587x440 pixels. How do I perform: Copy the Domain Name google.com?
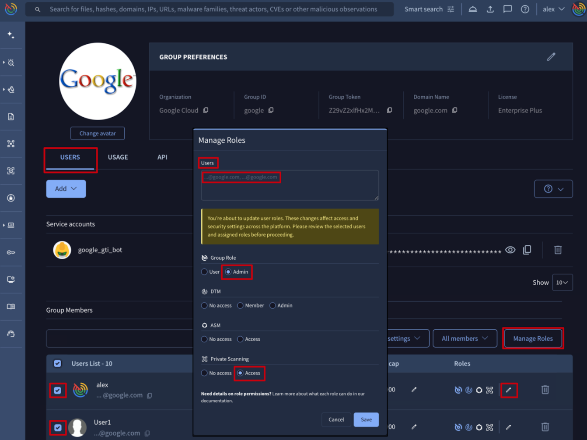tap(455, 110)
